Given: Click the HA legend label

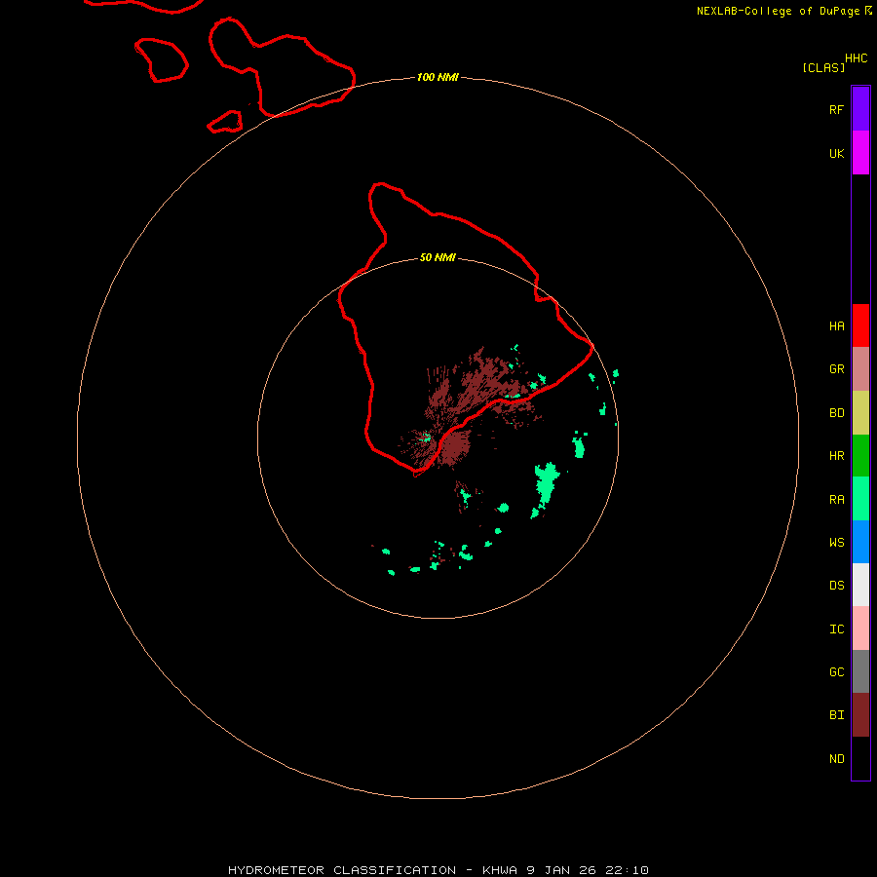Looking at the screenshot, I should coord(836,326).
